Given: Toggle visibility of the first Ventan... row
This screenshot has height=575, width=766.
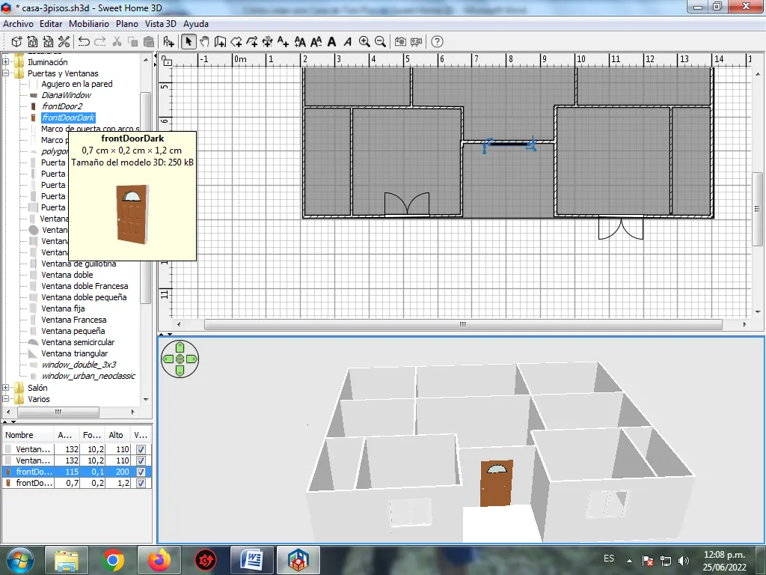Looking at the screenshot, I should coord(141,449).
